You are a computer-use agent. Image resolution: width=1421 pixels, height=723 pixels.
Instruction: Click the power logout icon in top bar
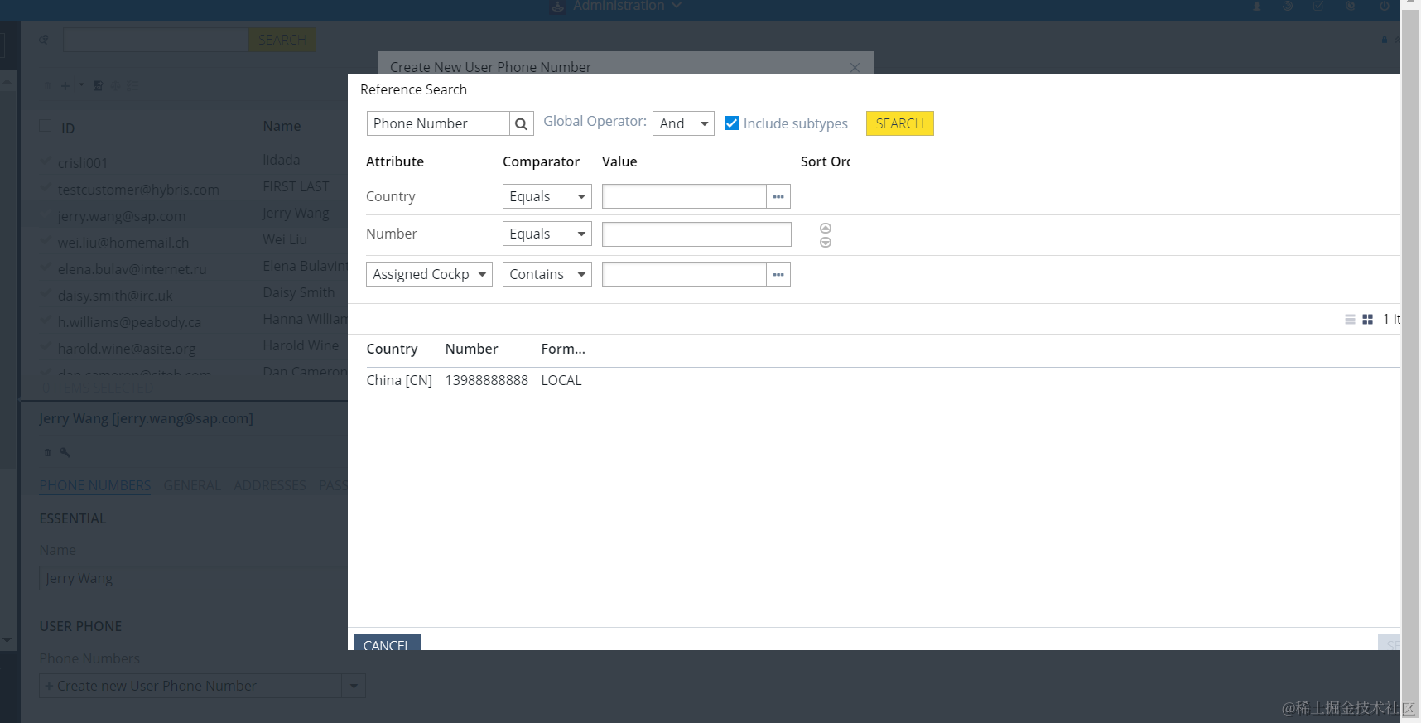tap(1385, 6)
